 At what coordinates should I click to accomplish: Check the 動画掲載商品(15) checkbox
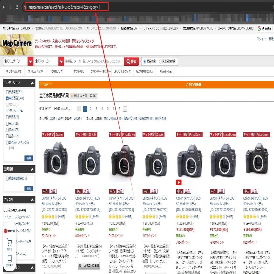tap(7, 178)
